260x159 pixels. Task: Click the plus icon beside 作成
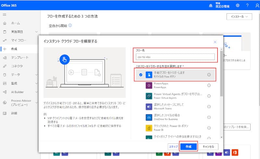[5, 49]
